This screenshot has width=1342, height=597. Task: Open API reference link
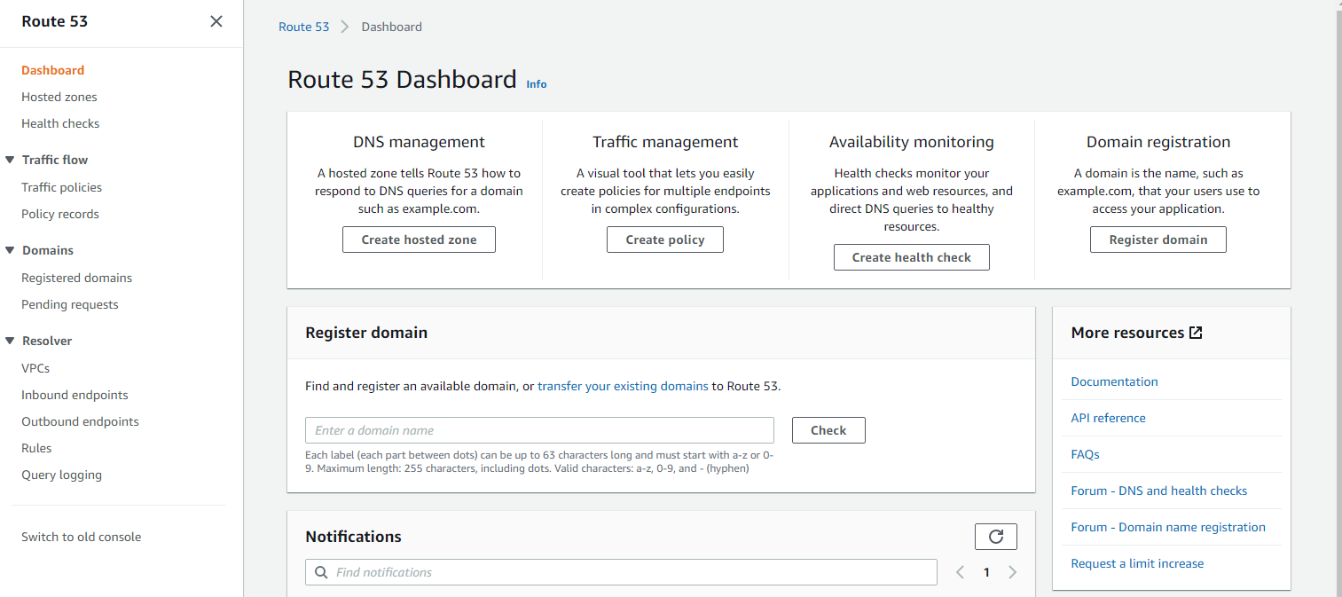pos(1108,418)
